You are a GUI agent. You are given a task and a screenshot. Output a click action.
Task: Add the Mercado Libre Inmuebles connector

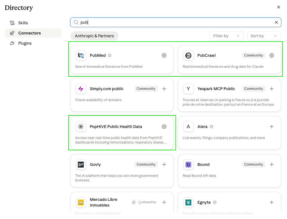pos(164,202)
